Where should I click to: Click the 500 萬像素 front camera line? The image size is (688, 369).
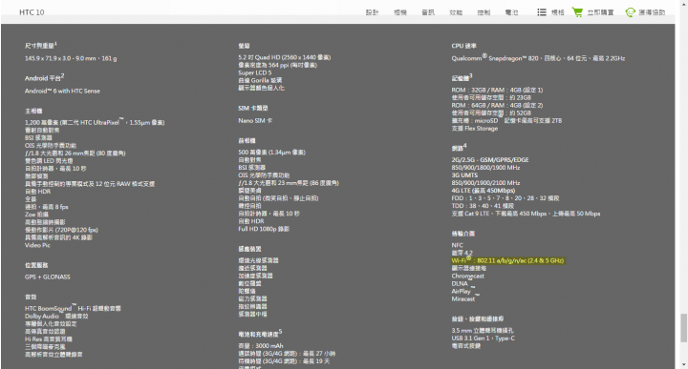271,153
